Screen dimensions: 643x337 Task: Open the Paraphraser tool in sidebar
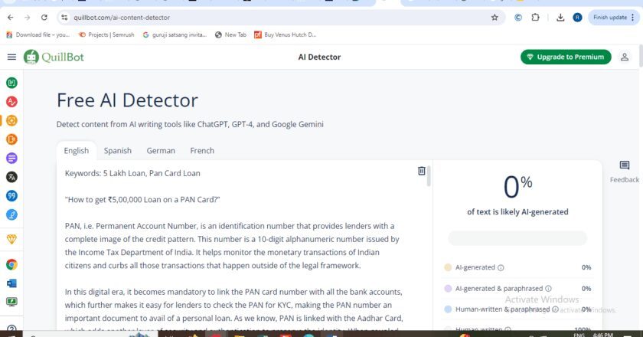[11, 83]
